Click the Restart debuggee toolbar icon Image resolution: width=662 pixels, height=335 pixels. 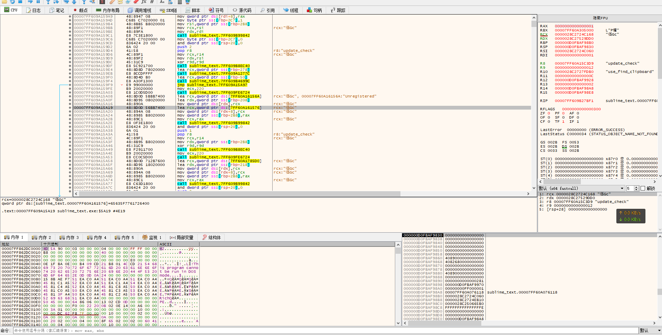pos(12,1)
